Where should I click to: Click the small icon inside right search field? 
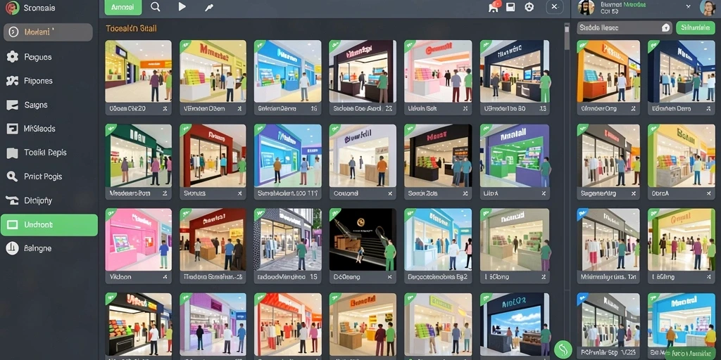point(665,28)
